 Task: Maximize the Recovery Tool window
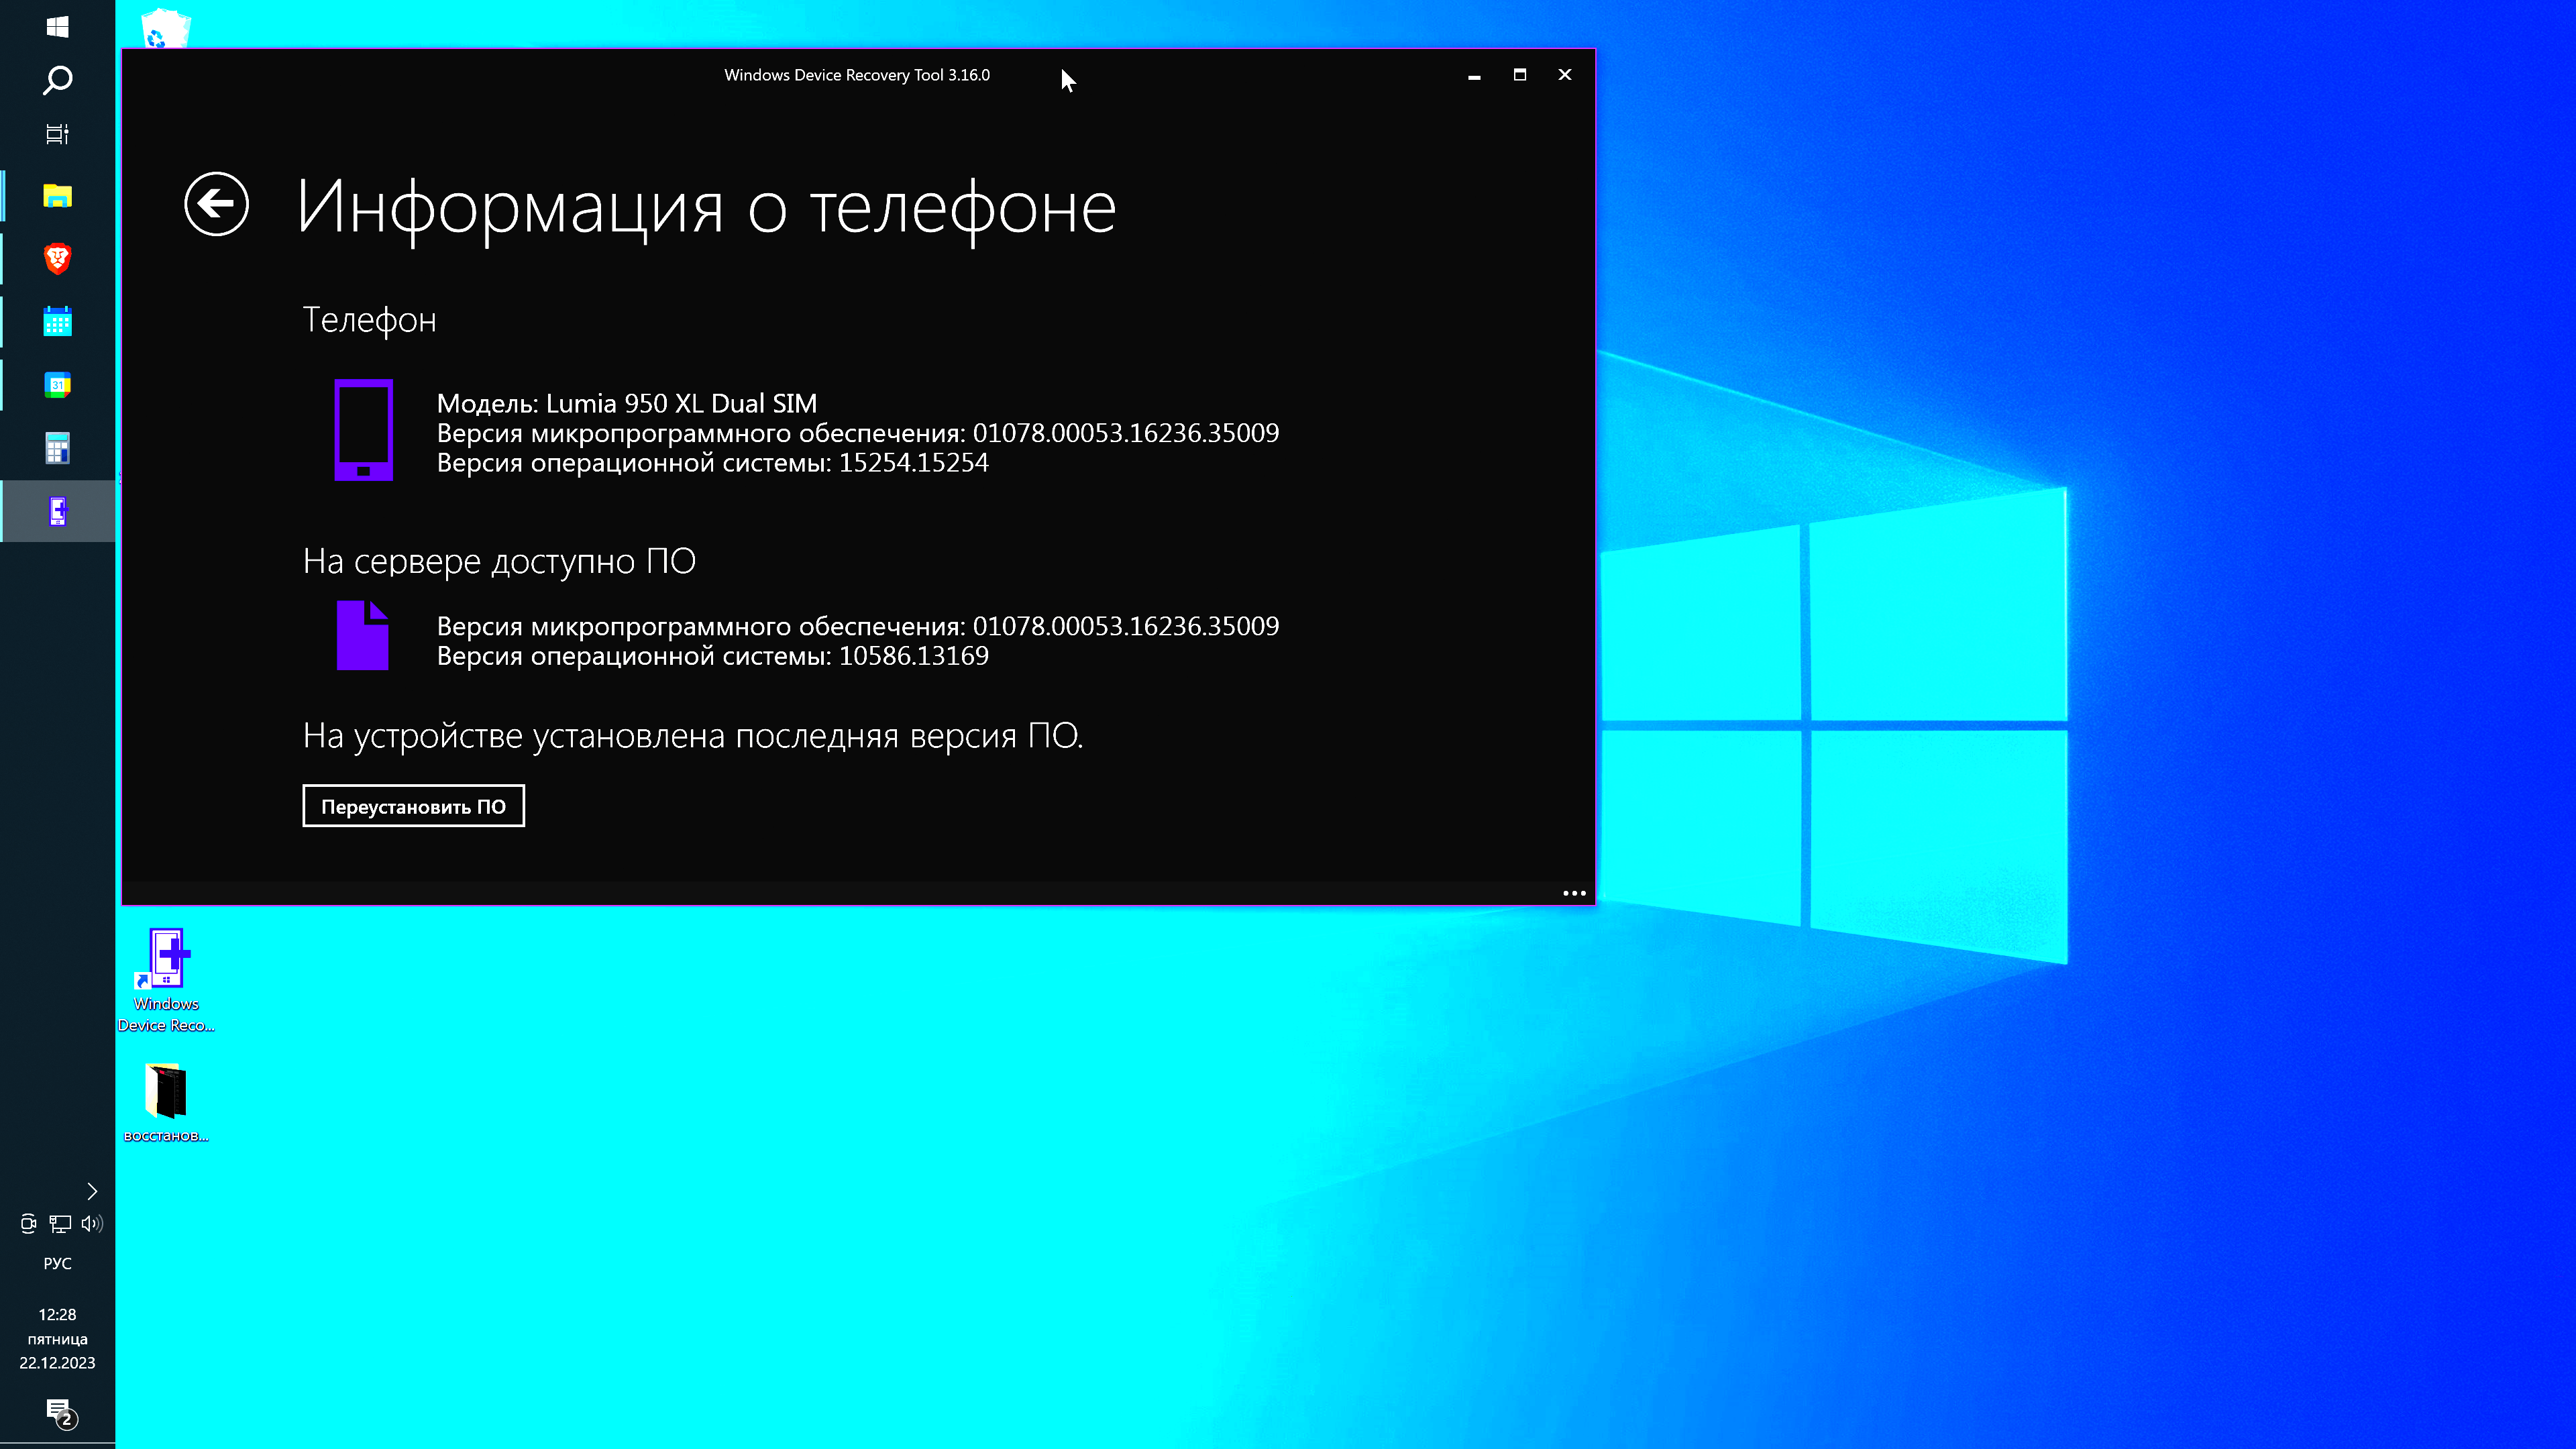tap(1520, 75)
